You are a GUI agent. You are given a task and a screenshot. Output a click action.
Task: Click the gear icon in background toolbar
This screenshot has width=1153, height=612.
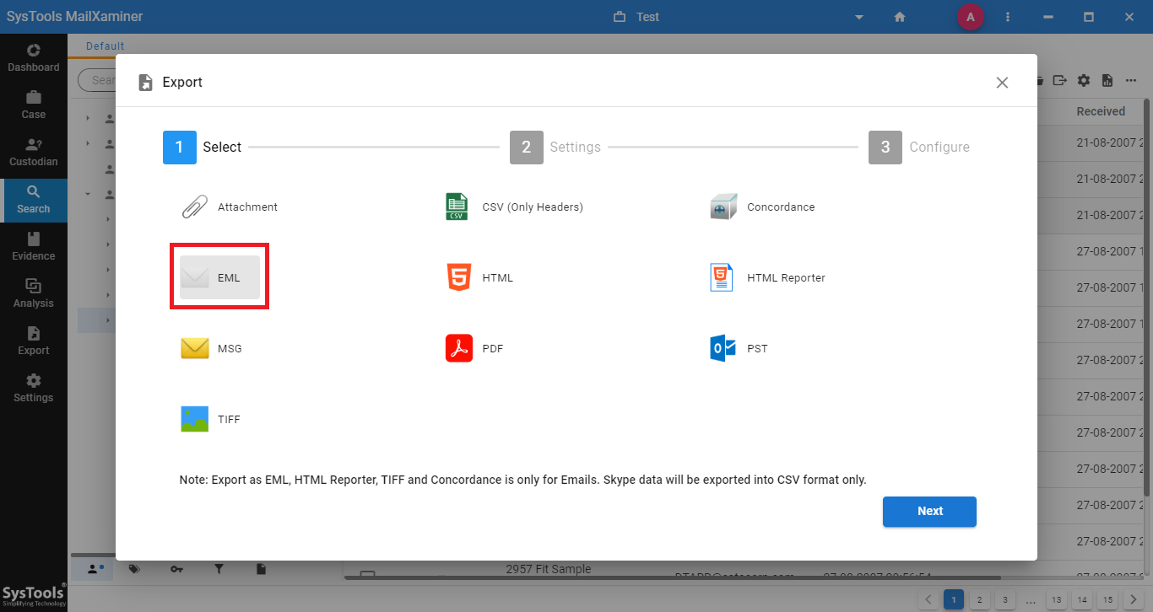click(1084, 80)
